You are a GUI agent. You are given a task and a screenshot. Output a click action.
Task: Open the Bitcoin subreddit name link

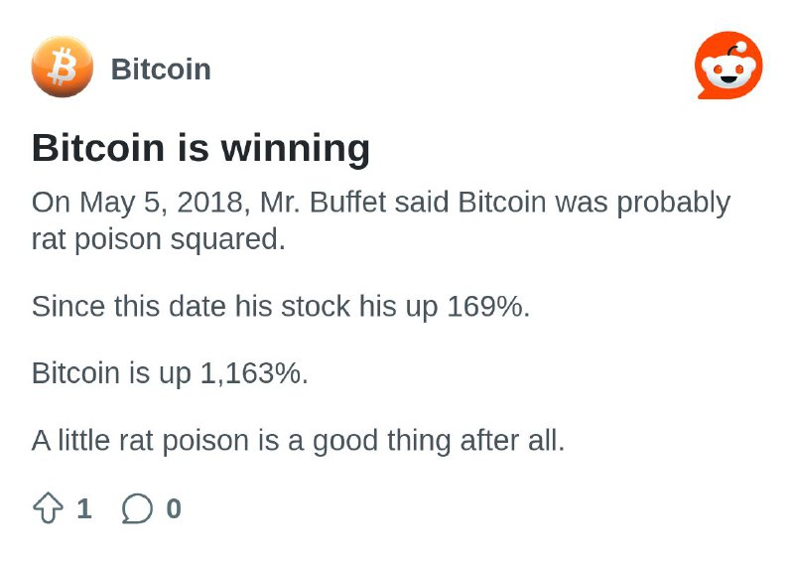[x=161, y=69]
